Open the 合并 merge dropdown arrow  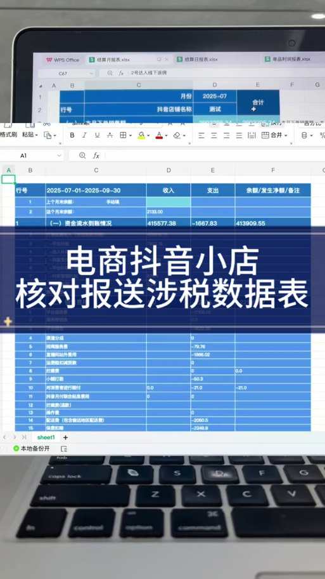286,136
